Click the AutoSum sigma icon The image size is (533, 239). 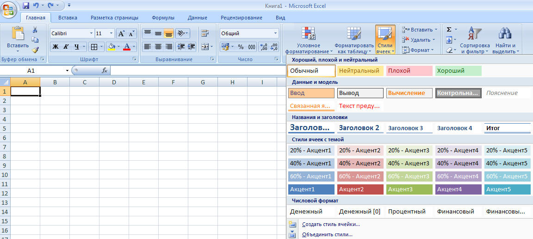click(449, 30)
